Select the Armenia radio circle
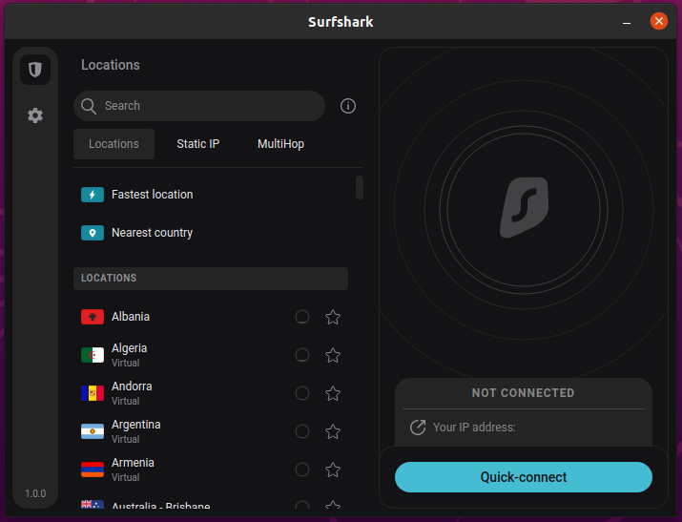Viewport: 682px width, 522px height. (x=302, y=470)
